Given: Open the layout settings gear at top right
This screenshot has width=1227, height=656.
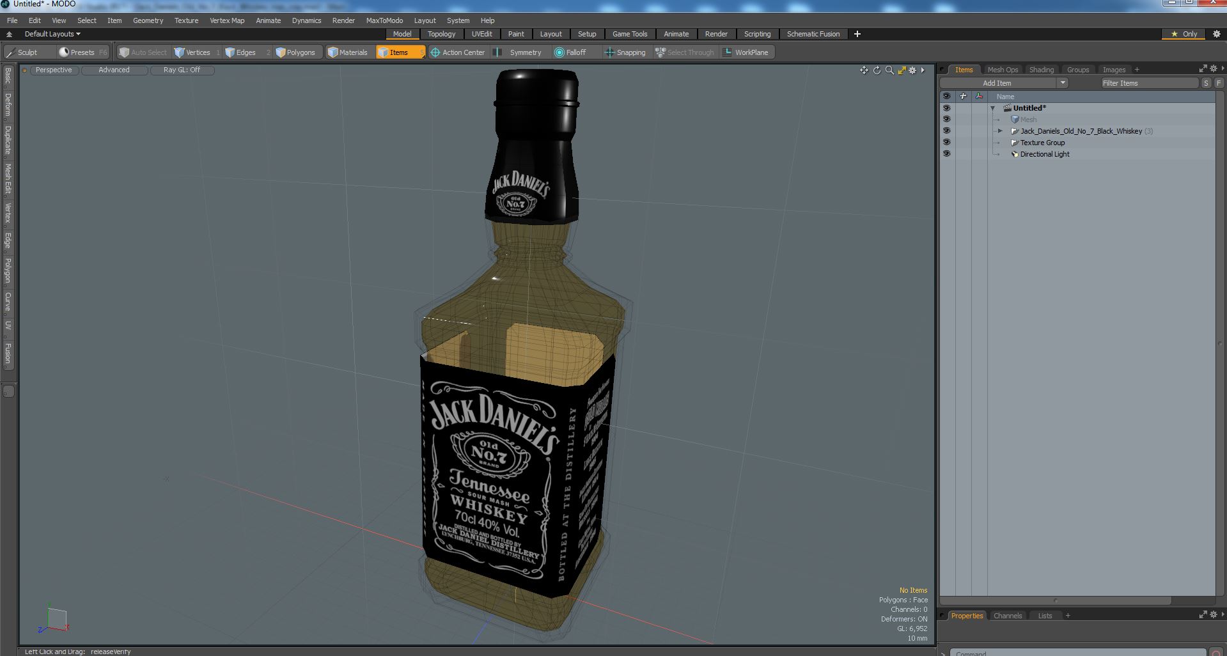Looking at the screenshot, I should [x=1216, y=34].
